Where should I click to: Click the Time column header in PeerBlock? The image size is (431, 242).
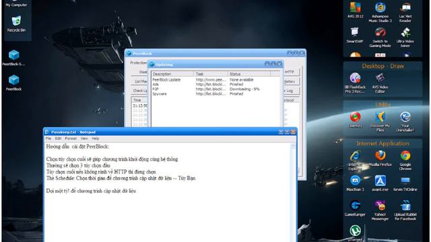click(140, 100)
